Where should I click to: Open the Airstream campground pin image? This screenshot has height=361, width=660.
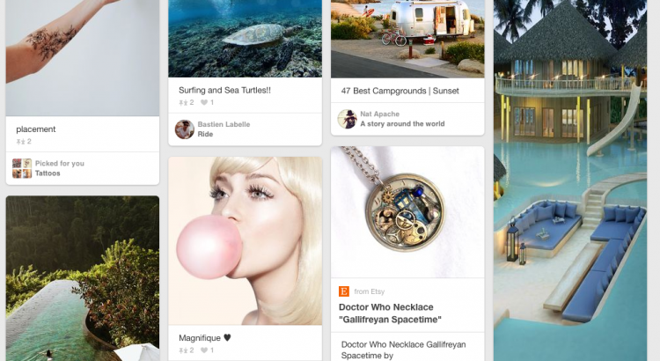[407, 39]
